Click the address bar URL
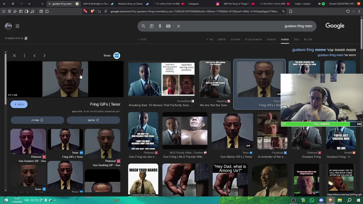The width and height of the screenshot is (363, 204). pos(195,11)
